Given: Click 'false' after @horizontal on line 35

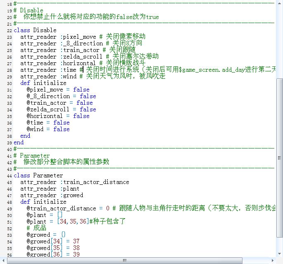Looking at the screenshot, I should [81, 116].
